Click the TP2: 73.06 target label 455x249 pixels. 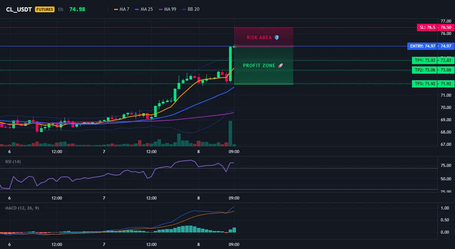pyautogui.click(x=425, y=70)
